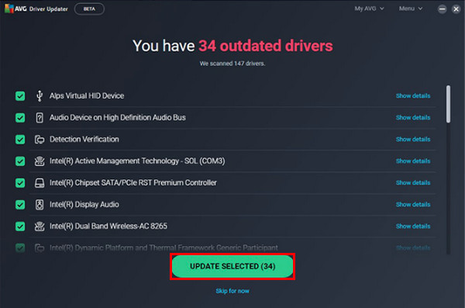Image resolution: width=465 pixels, height=308 pixels.
Task: Click the unknown device icon for Audio Device
Action: pyautogui.click(x=40, y=118)
